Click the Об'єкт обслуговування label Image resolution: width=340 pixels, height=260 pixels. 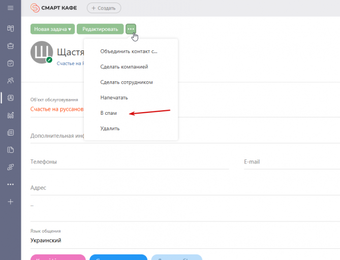[x=54, y=100]
